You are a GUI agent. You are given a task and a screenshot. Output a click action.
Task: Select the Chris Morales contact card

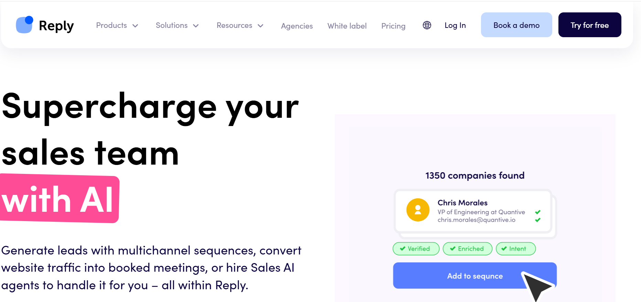[473, 211]
